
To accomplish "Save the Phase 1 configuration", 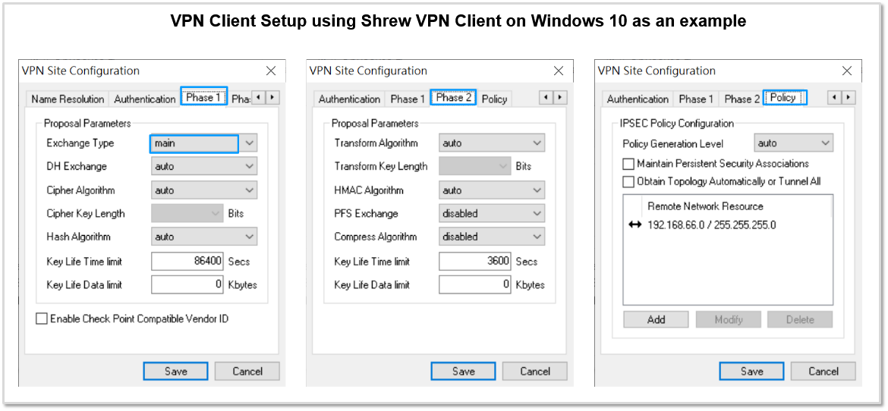I will [176, 372].
